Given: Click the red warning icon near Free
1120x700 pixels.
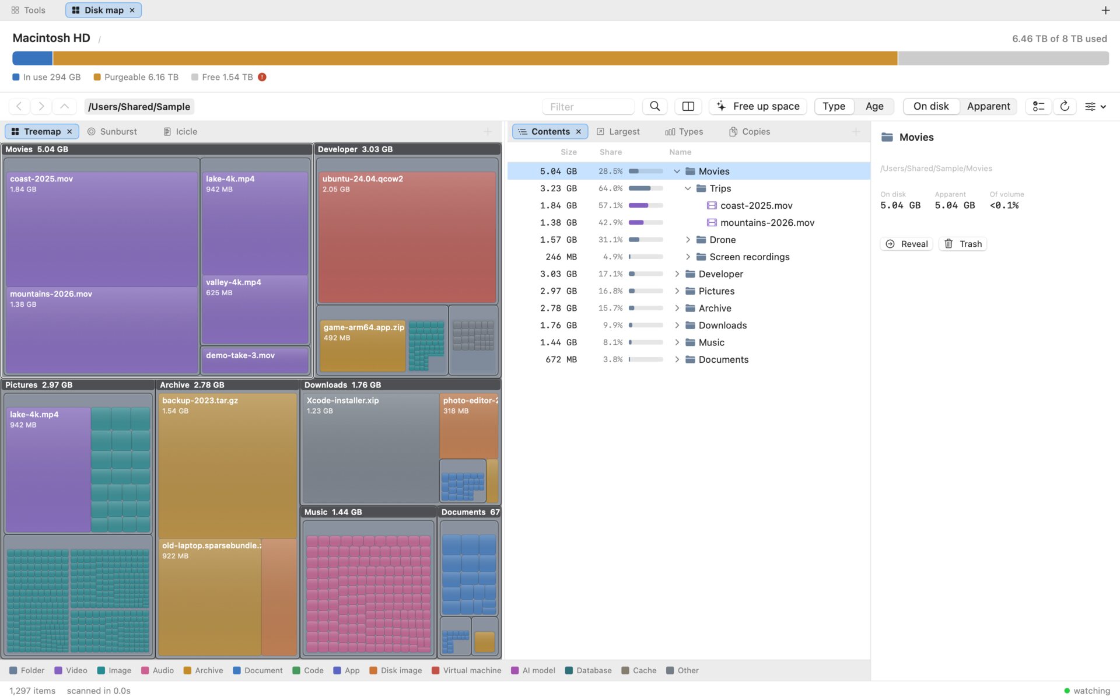Looking at the screenshot, I should click(262, 77).
